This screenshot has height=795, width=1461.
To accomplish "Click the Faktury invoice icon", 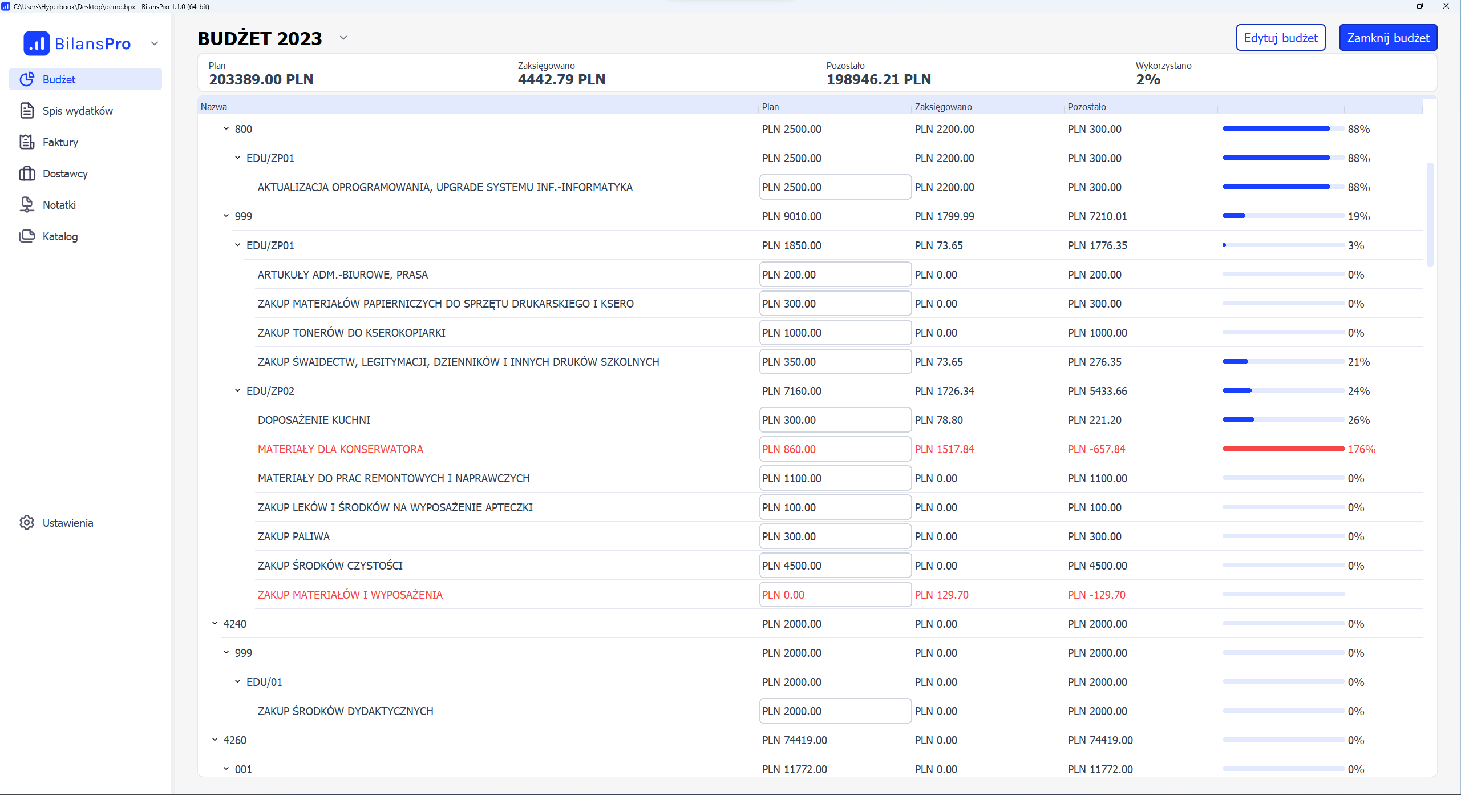I will tap(27, 142).
